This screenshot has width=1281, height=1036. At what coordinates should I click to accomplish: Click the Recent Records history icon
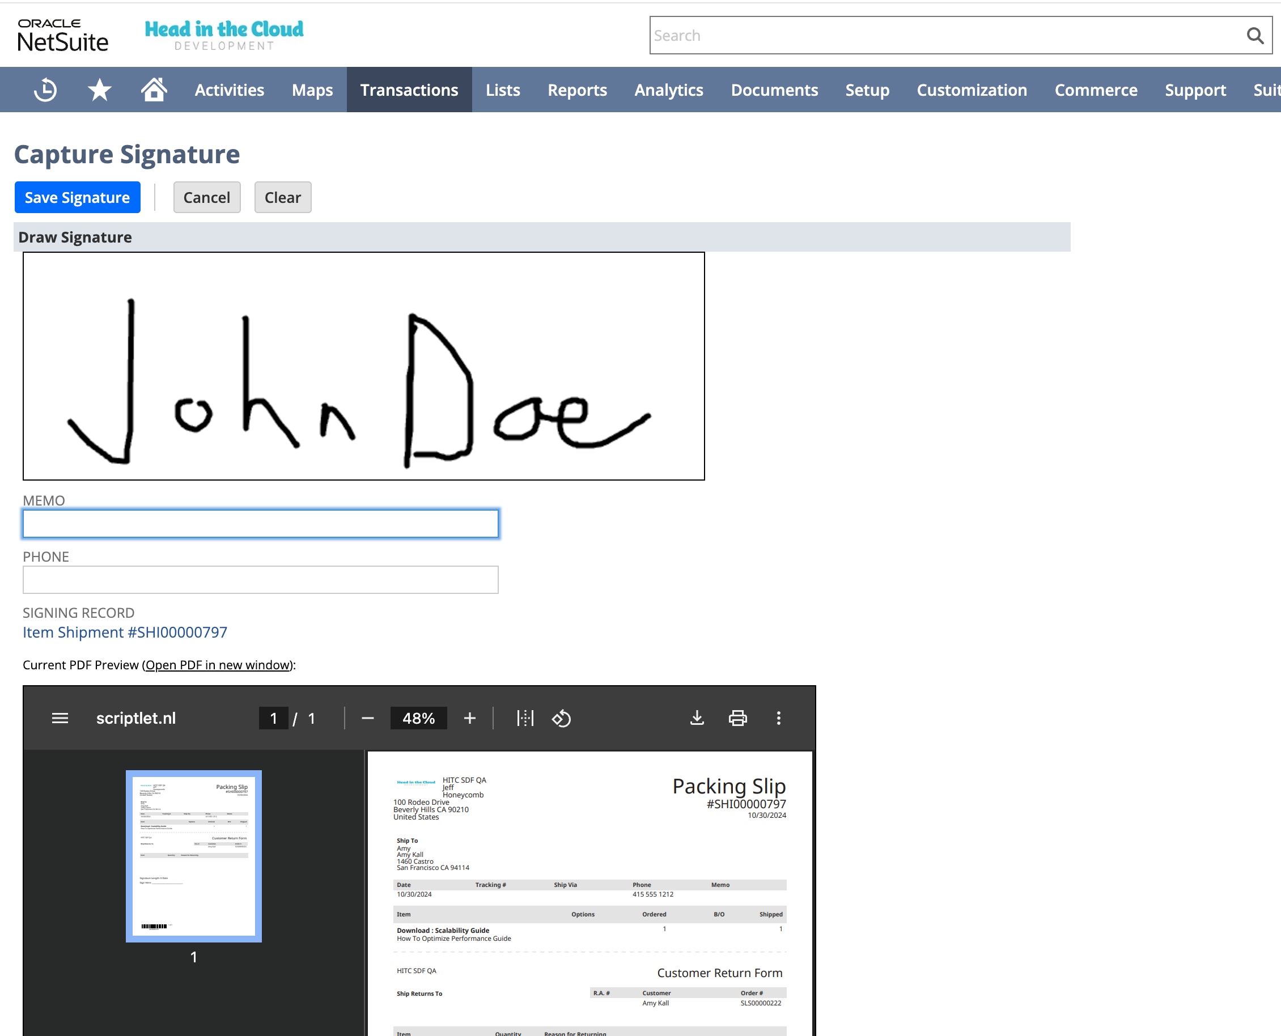[45, 90]
